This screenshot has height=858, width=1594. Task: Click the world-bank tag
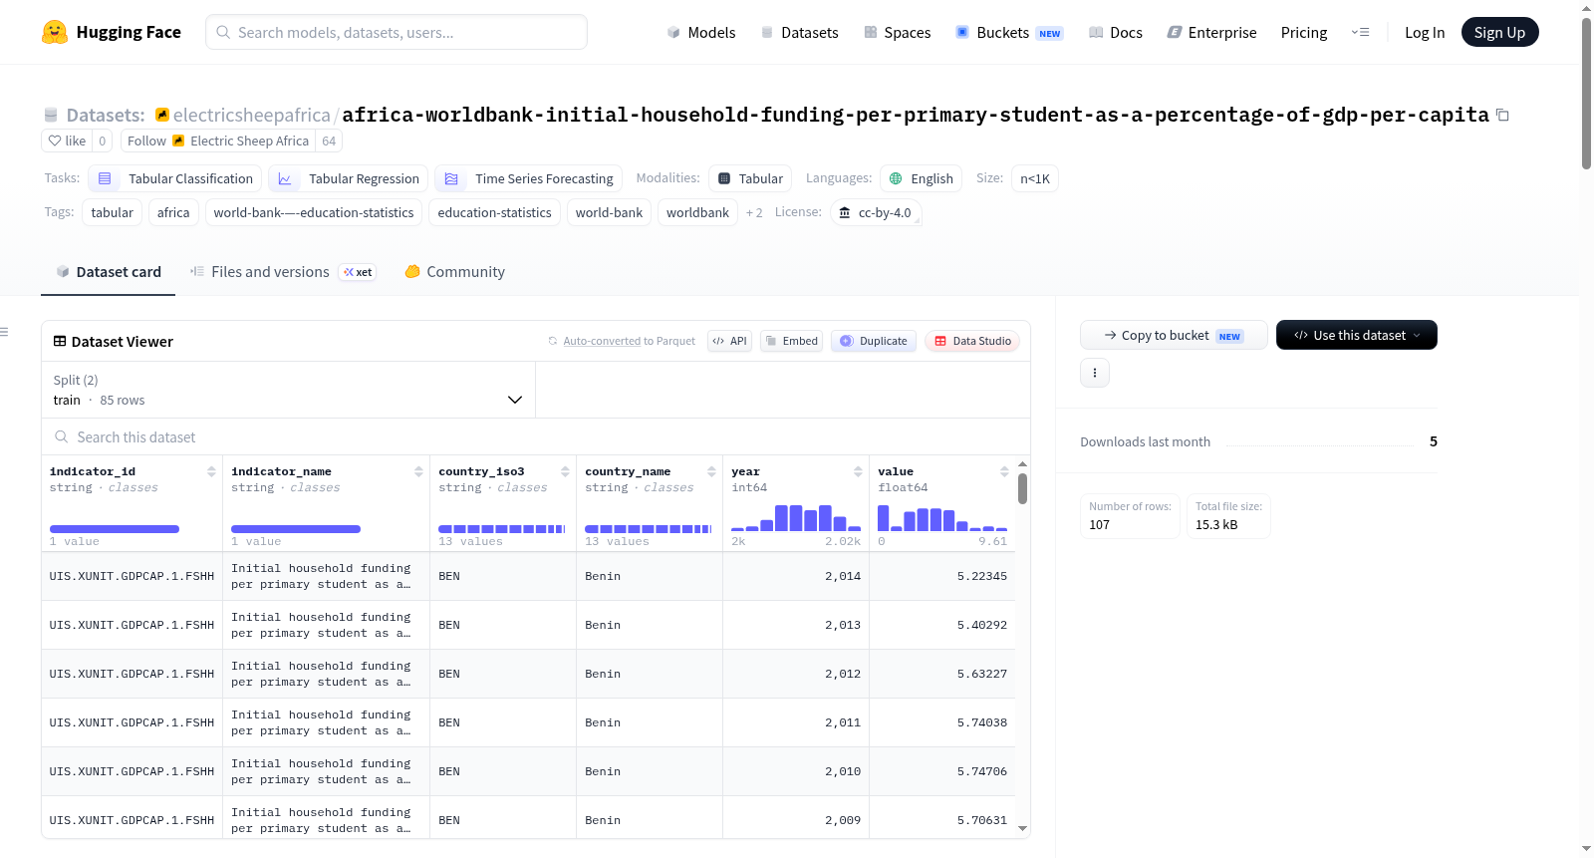pyautogui.click(x=609, y=212)
